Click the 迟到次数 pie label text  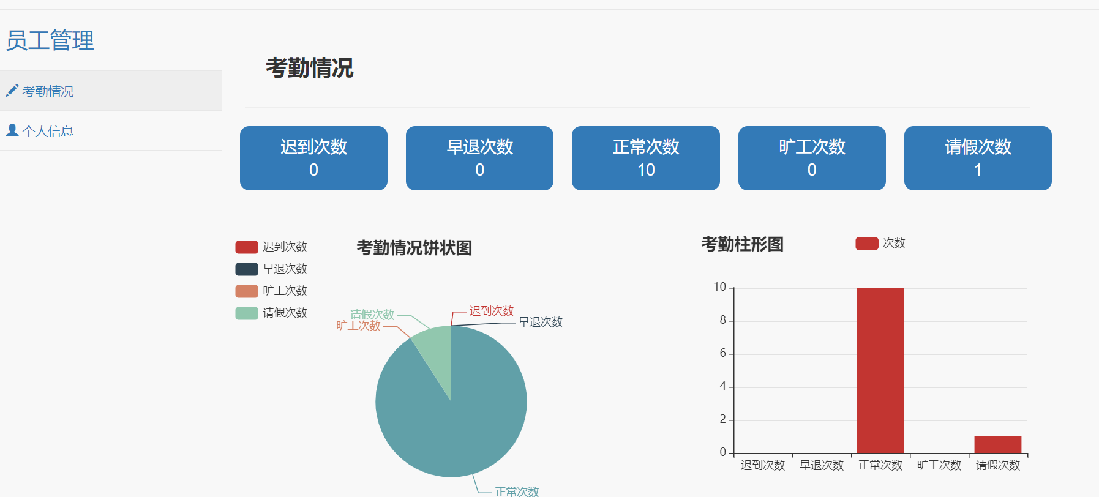[x=492, y=311]
